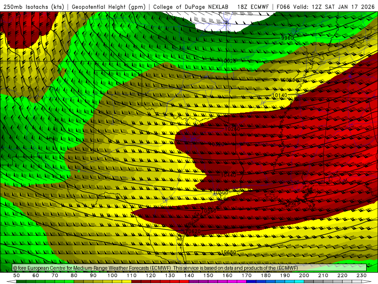
Task: Click the 140 value on color scale
Action: coord(189,275)
